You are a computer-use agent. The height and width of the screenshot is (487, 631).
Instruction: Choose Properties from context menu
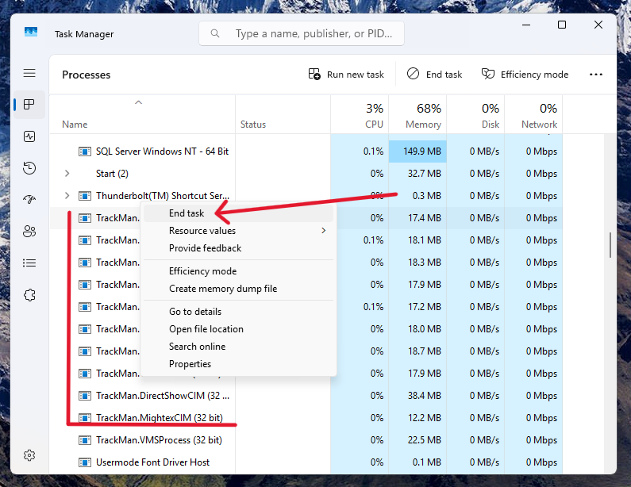tap(238, 364)
